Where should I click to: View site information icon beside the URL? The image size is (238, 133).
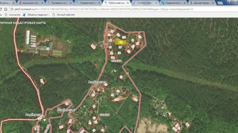(x=12, y=9)
